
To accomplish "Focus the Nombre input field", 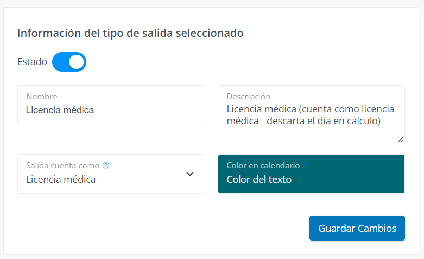I will (111, 105).
